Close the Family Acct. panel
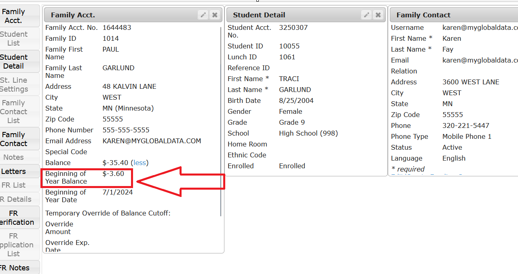518x274 pixels. coord(215,15)
